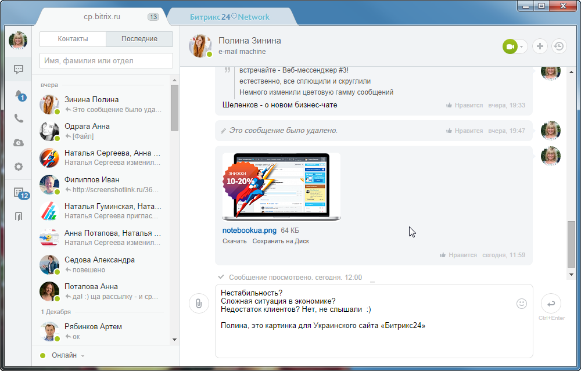
Task: Open group chat Наталья Гуминская
Action: tap(101, 211)
